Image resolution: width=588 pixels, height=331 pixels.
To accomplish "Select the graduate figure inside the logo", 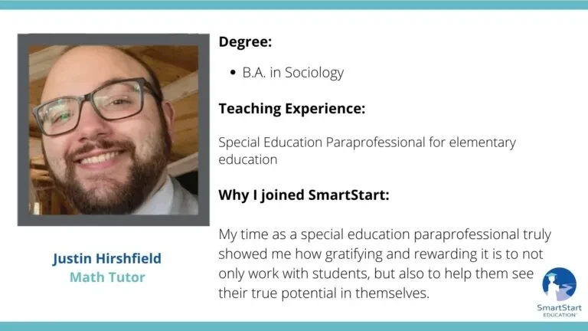I will click(552, 286).
